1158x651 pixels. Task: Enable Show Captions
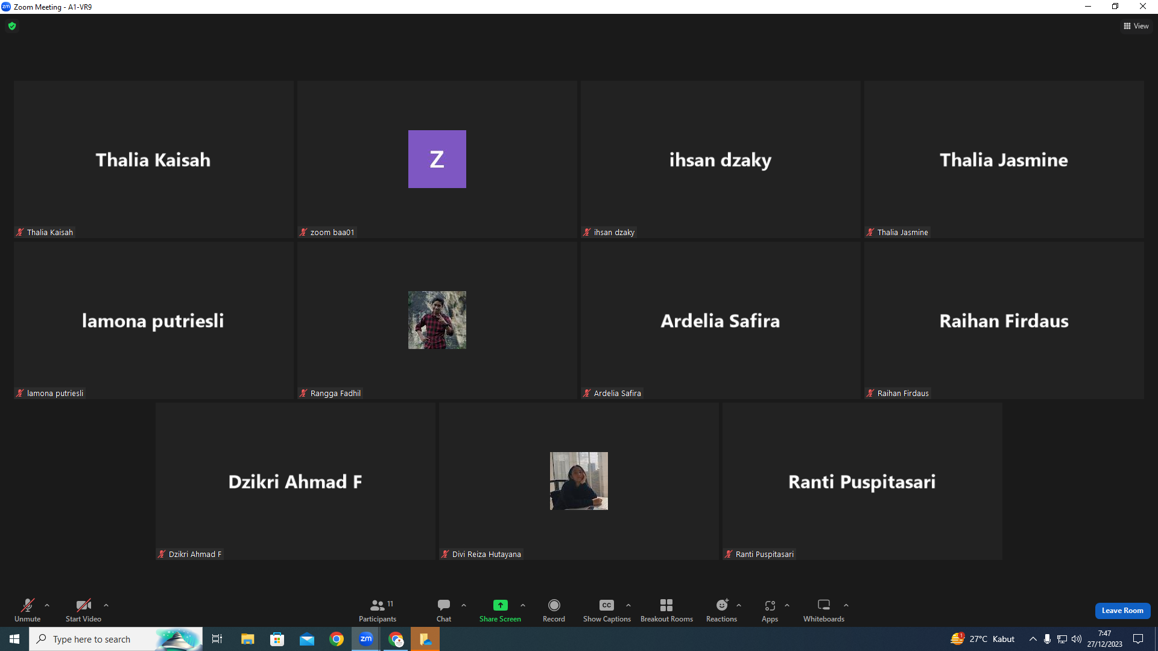point(607,610)
